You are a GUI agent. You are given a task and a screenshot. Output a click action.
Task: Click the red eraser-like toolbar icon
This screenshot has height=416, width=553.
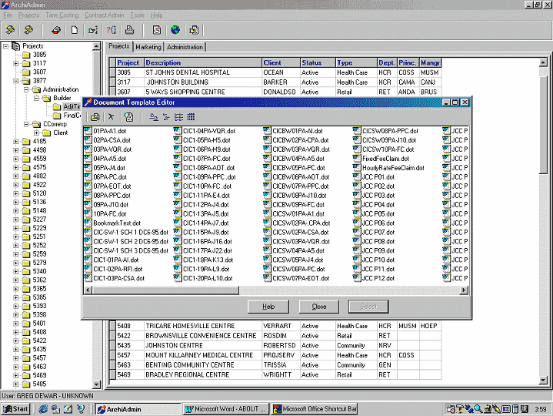[55, 30]
